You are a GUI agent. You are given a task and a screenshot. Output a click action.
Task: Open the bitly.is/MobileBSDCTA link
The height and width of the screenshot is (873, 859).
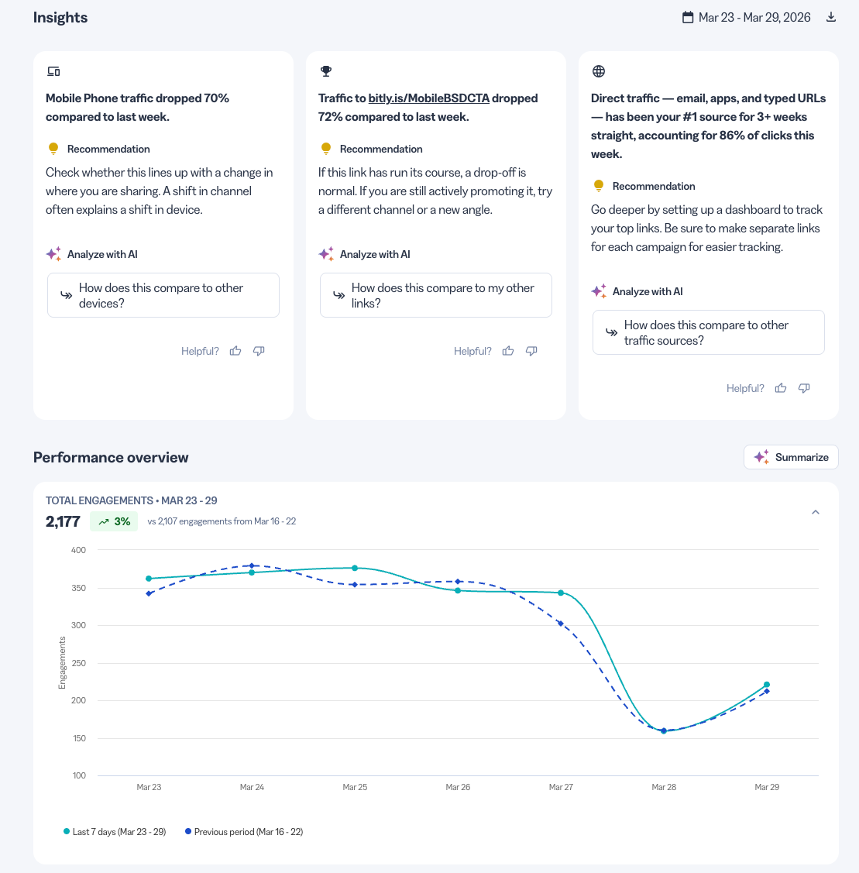428,98
